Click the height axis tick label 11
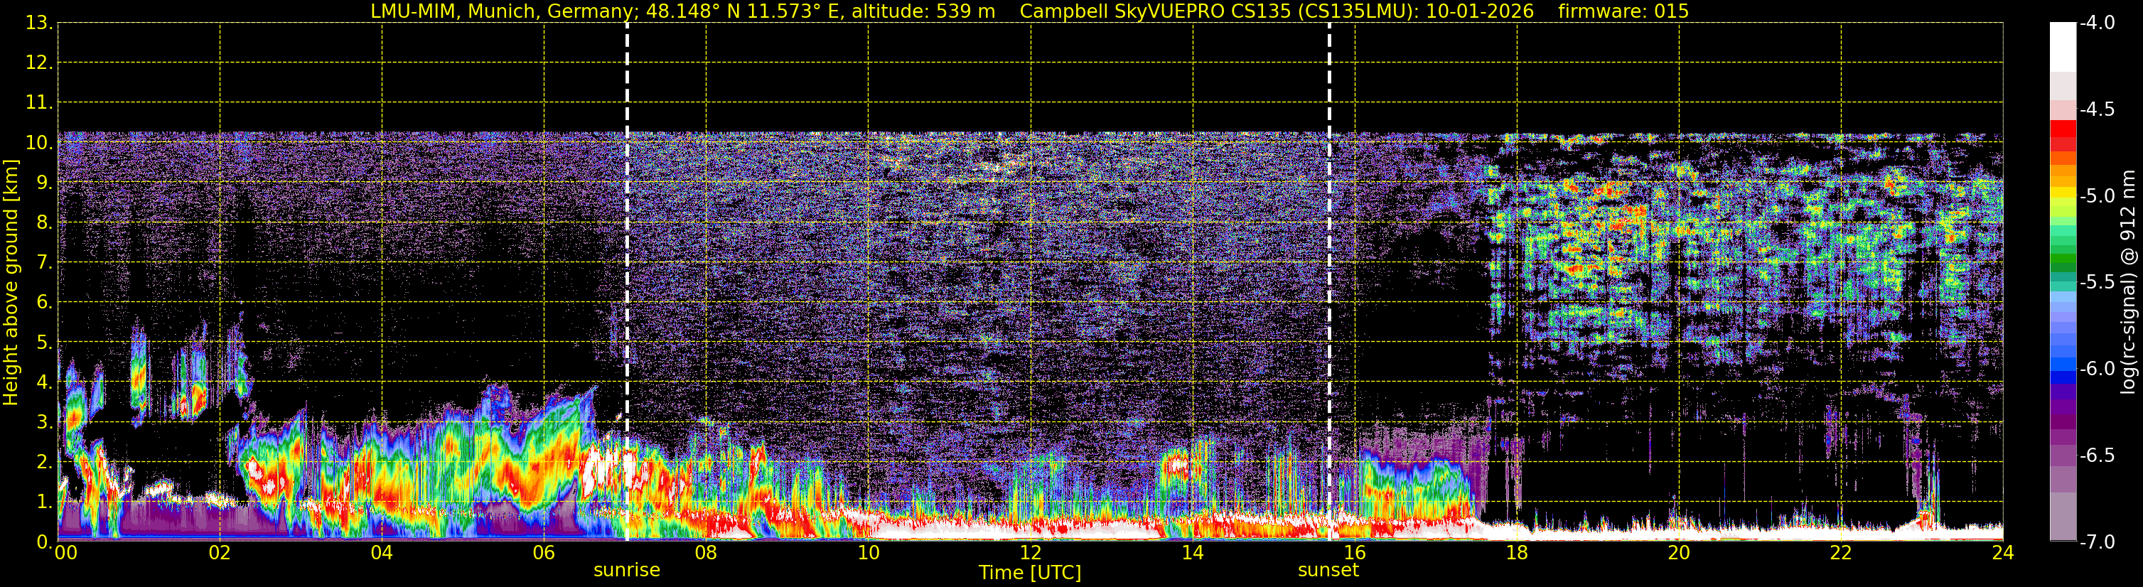 click(x=38, y=103)
